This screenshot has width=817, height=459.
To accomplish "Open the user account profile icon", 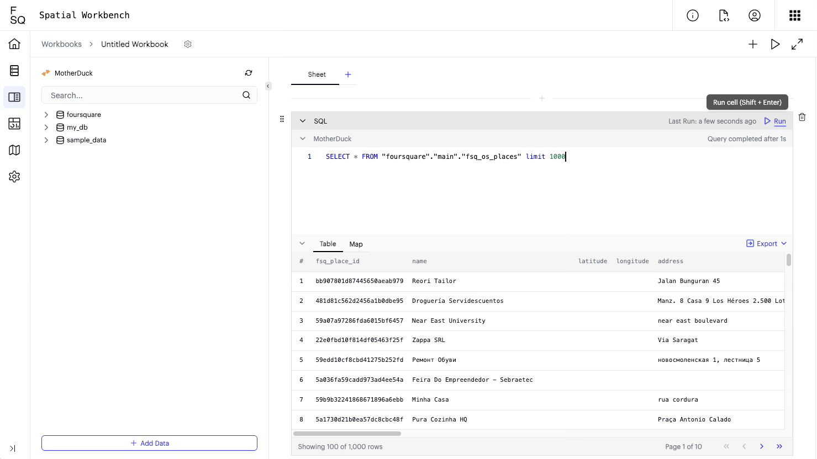I will point(755,15).
